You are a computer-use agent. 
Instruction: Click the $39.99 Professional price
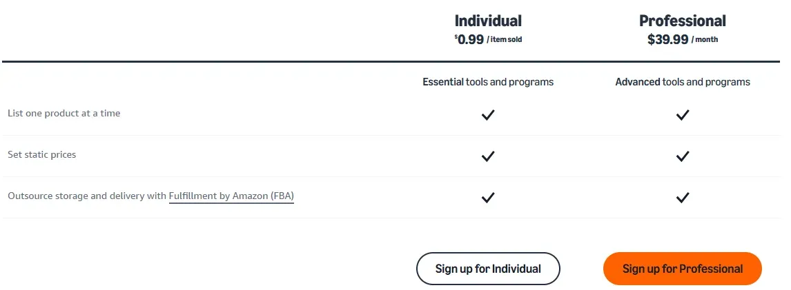tap(667, 39)
